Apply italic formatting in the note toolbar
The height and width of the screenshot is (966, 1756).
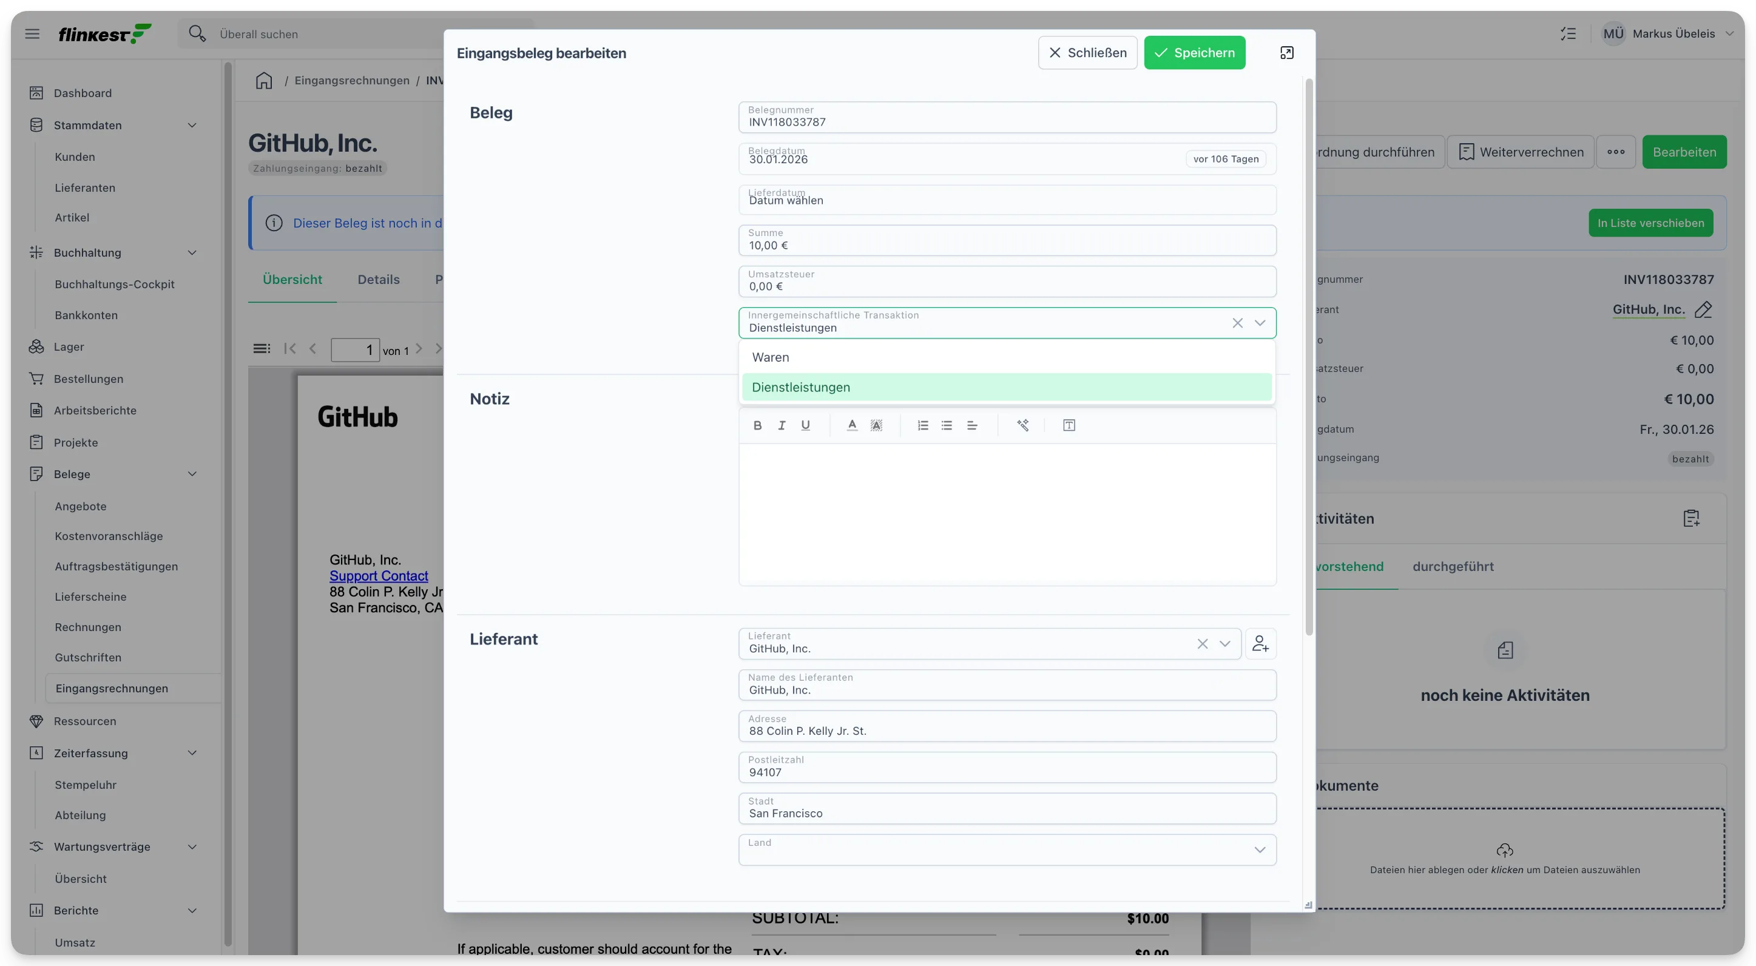point(781,425)
